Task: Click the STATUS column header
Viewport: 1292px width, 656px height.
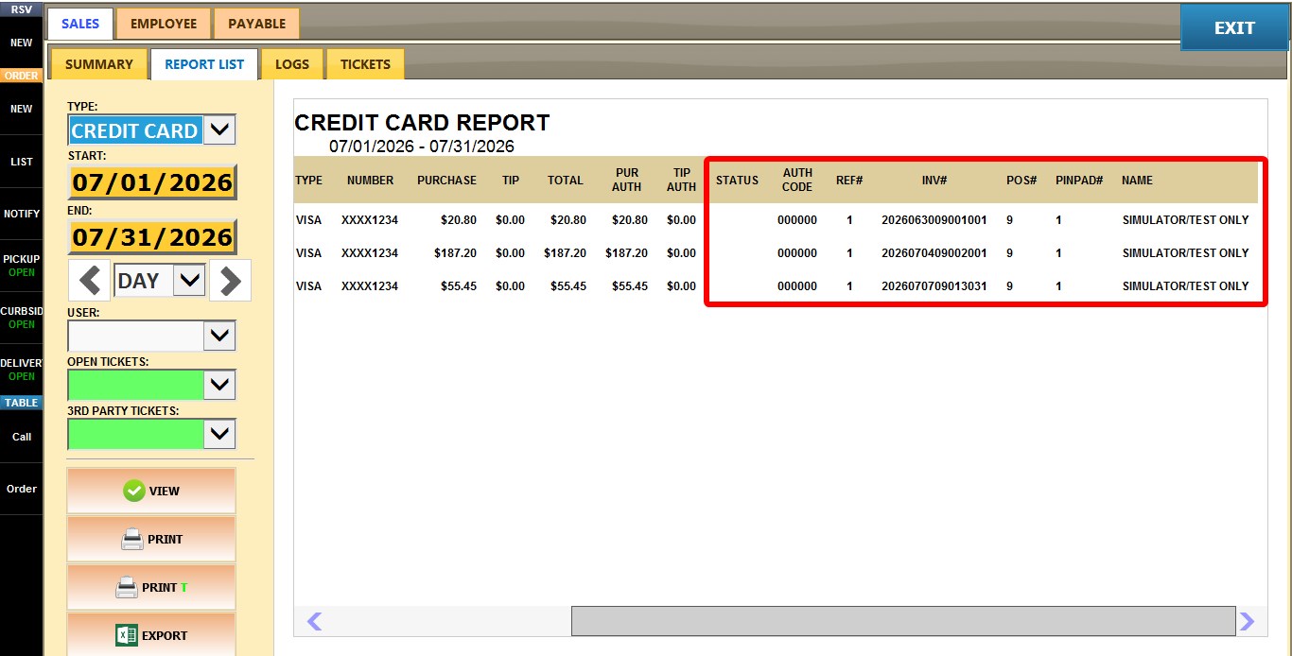Action: 737,180
